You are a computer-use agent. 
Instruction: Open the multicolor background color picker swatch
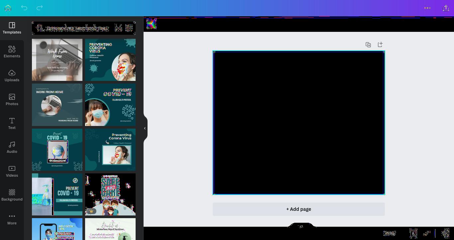(151, 24)
